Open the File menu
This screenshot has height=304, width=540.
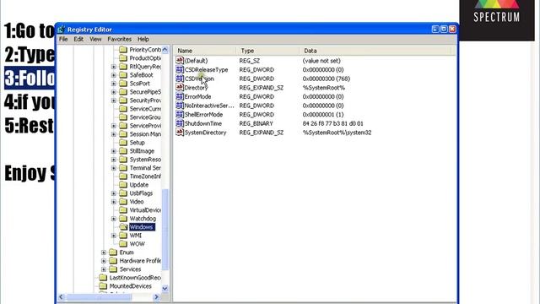coord(63,40)
